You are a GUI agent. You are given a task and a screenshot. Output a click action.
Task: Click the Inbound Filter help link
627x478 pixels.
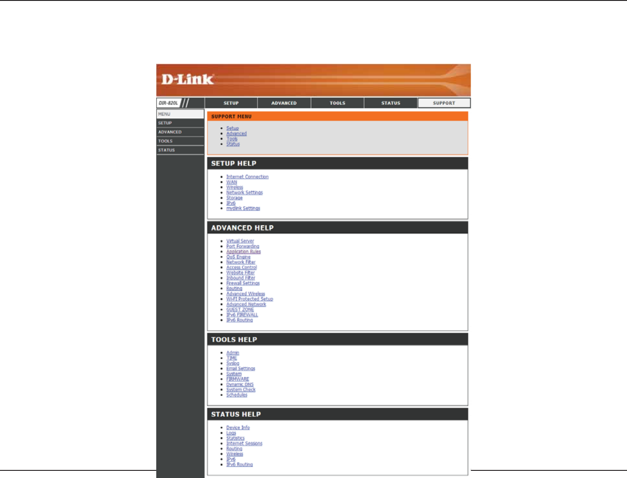coord(240,278)
